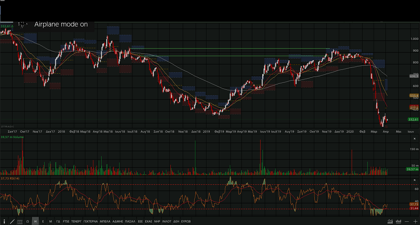Open the info icon in bottom toolbar
This screenshot has width=420, height=225.
click(4, 221)
